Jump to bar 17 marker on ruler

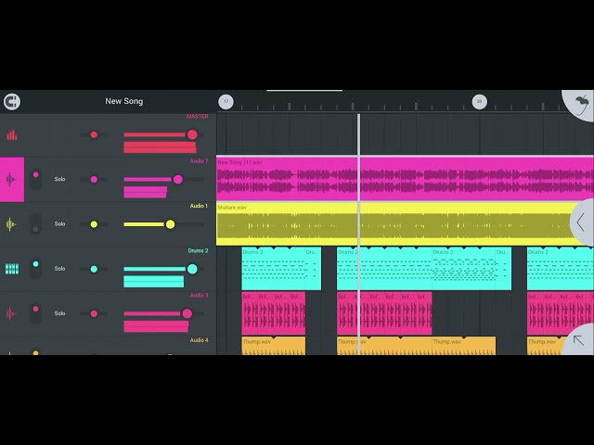coord(226,102)
